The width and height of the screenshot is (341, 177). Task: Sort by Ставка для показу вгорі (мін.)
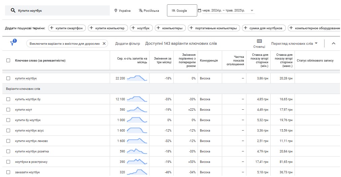pos(260,60)
